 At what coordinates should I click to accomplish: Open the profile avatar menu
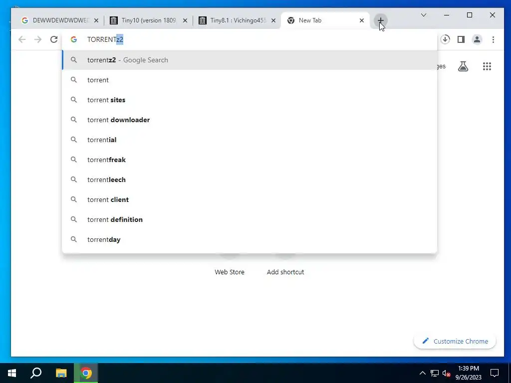tap(477, 39)
